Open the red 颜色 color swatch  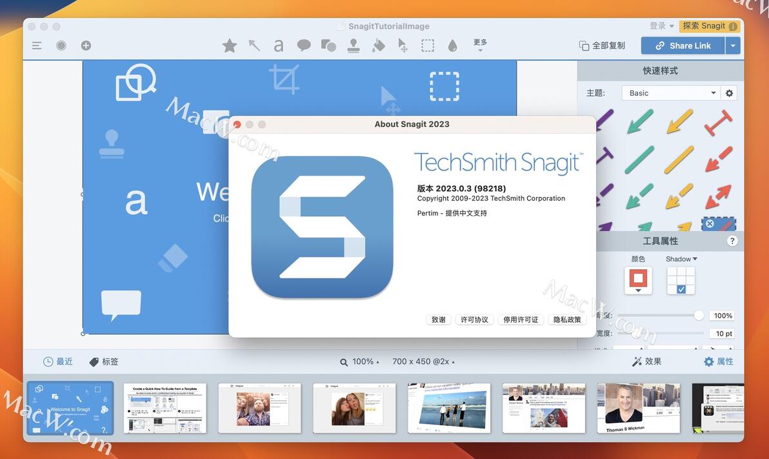[638, 280]
